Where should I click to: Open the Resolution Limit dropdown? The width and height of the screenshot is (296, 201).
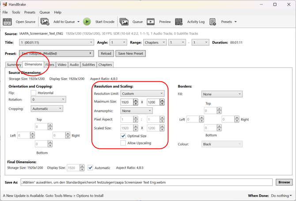pyautogui.click(x=142, y=93)
